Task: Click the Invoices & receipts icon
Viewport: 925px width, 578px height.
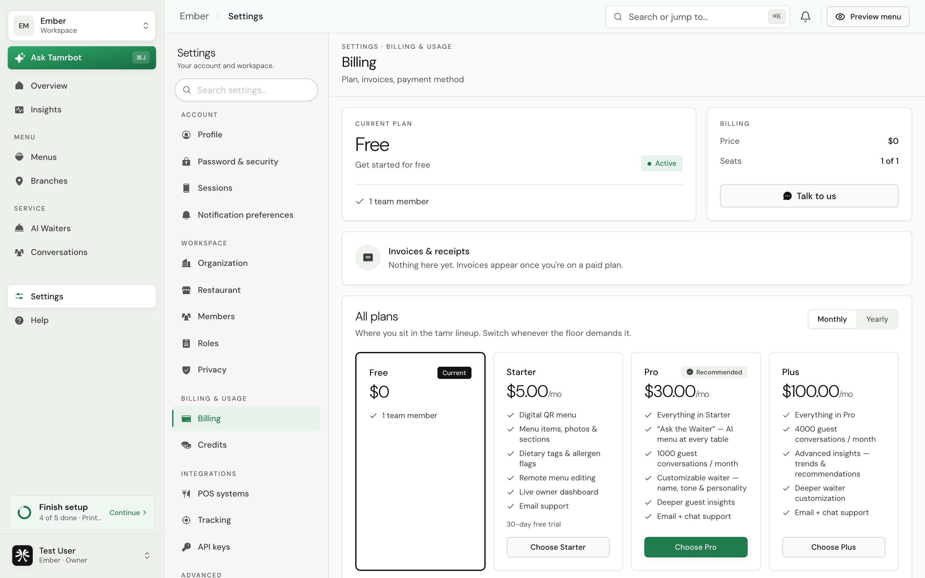Action: (368, 258)
